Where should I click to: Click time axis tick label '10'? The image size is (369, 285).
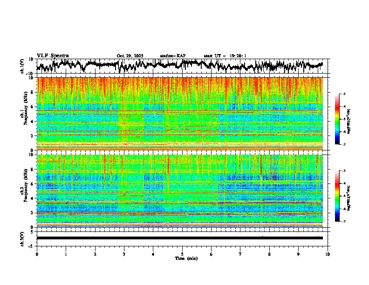coord(328,254)
